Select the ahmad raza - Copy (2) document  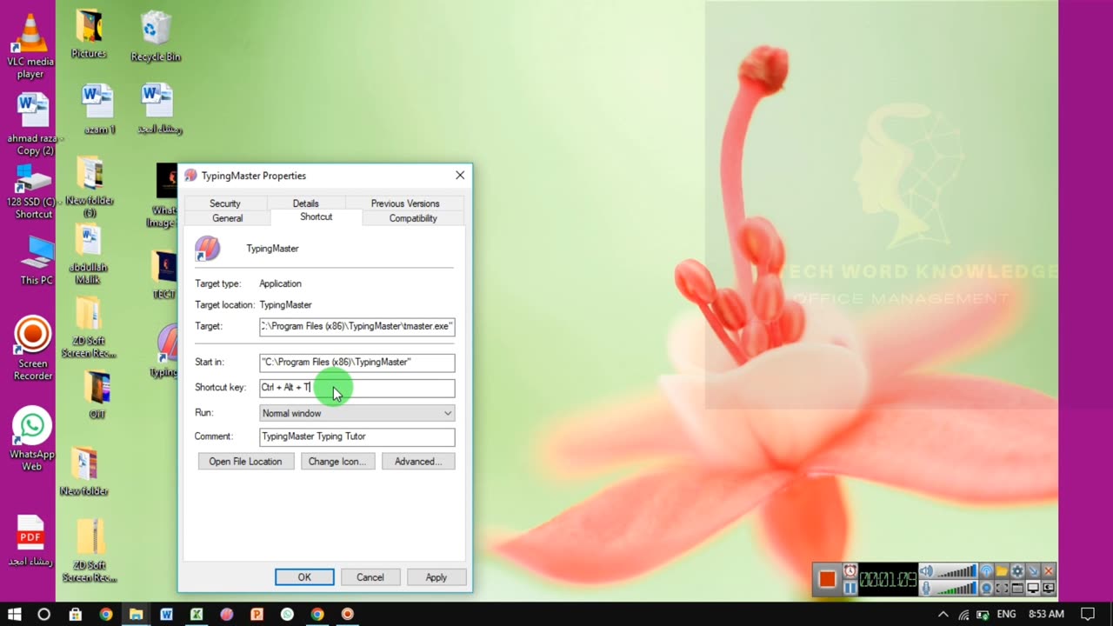pos(35,124)
